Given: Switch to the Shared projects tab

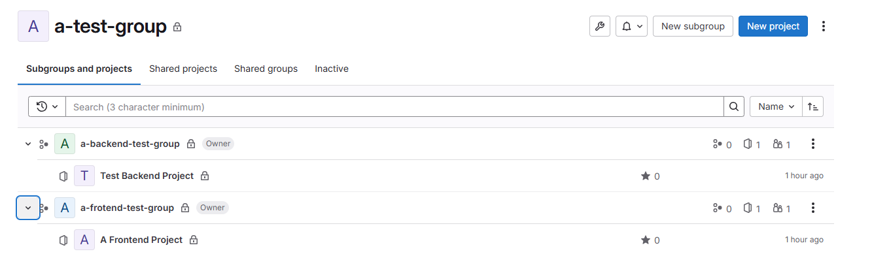Looking at the screenshot, I should point(183,69).
